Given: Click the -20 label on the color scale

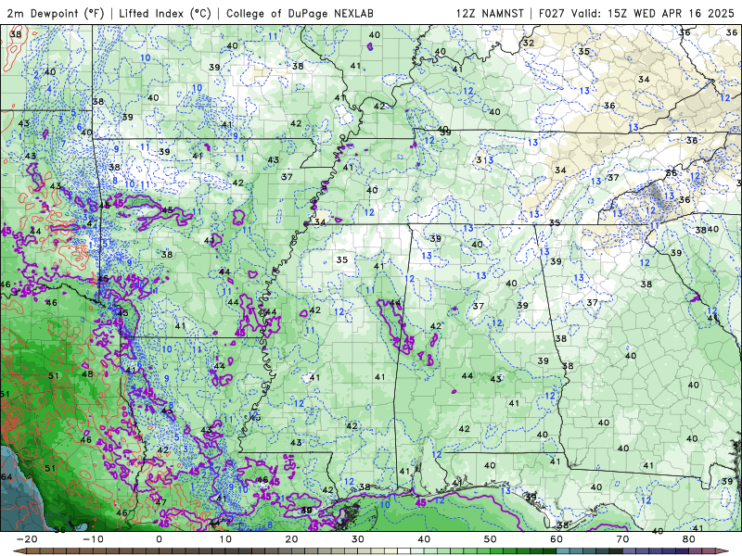Looking at the screenshot, I should click(x=27, y=539).
